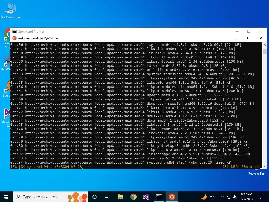
Task: Launch File Explorer from the taskbar
Action: click(120, 197)
